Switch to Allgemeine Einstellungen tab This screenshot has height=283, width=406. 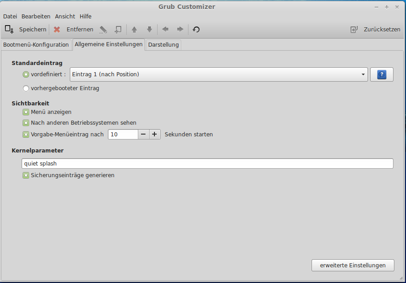[108, 44]
